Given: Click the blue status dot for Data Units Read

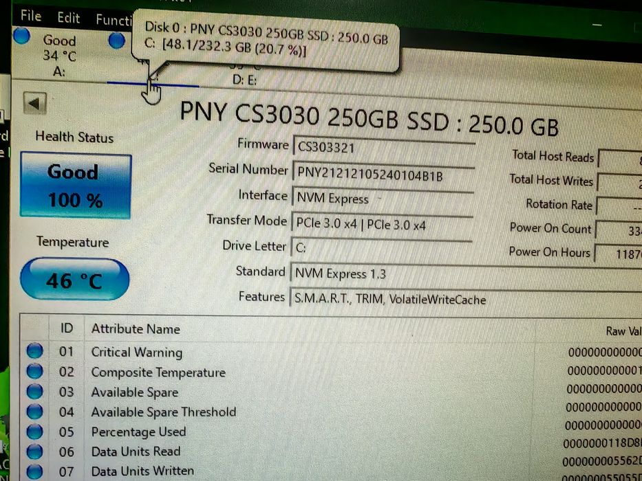Looking at the screenshot, I should tap(35, 451).
